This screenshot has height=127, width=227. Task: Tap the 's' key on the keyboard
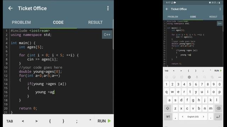[x=175, y=100]
